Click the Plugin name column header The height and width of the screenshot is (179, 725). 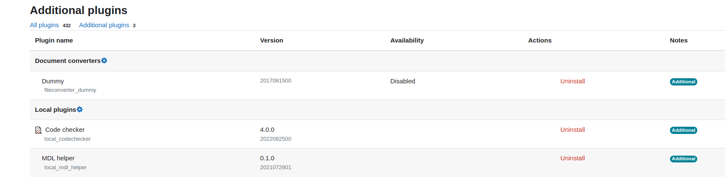coord(54,40)
